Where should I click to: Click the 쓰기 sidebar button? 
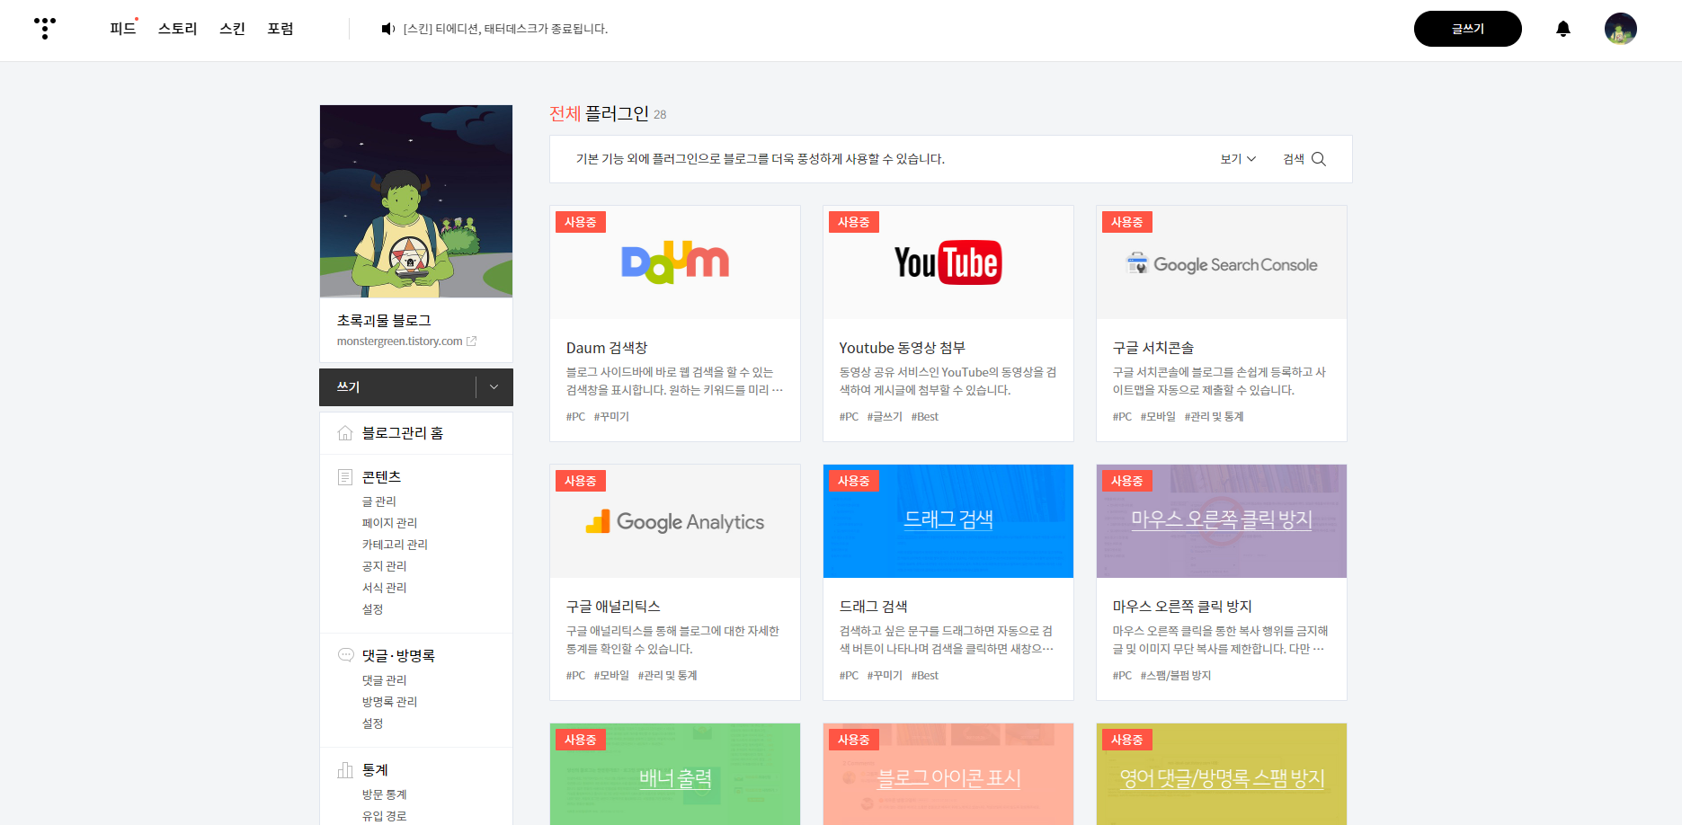(397, 387)
